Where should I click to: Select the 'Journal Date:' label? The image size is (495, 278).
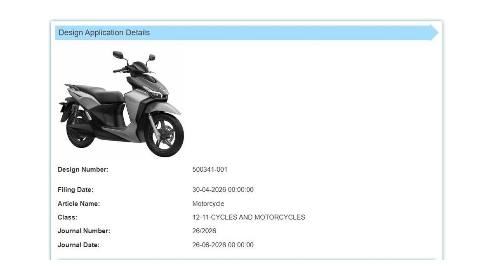click(78, 245)
